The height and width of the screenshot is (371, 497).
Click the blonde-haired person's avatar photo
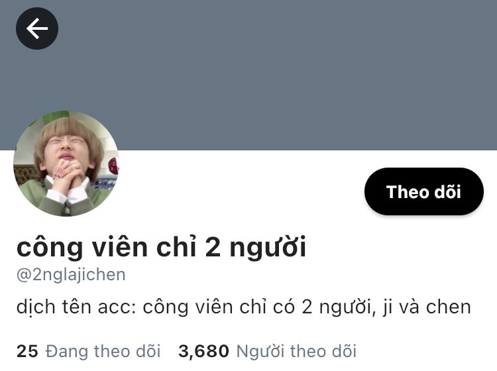(66, 164)
